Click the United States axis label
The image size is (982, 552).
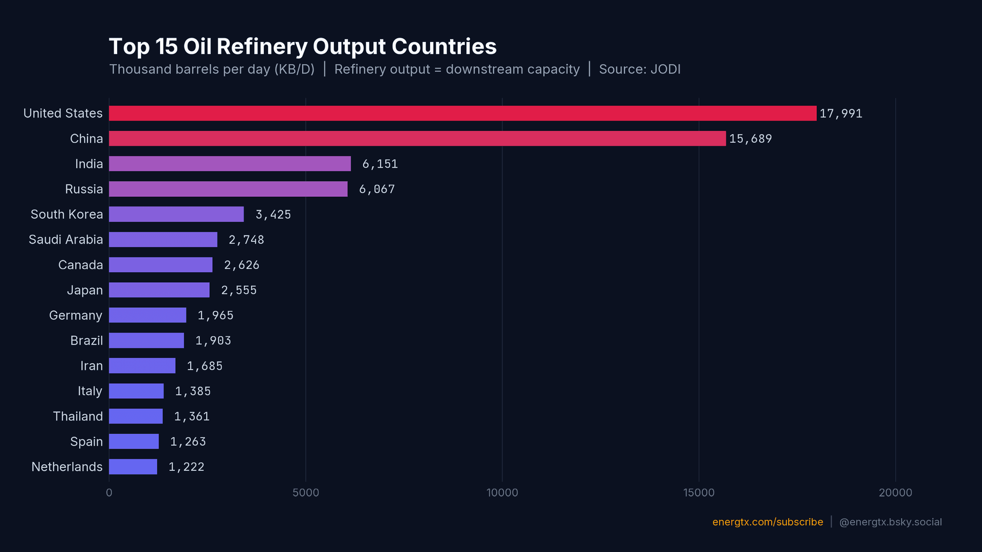coord(62,113)
